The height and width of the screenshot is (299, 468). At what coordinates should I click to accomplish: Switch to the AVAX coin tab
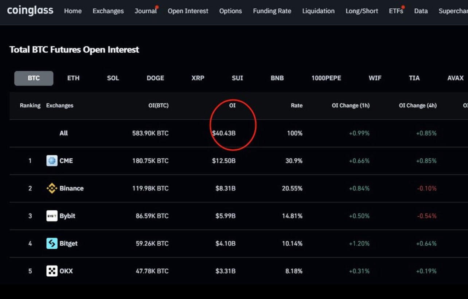tap(455, 78)
